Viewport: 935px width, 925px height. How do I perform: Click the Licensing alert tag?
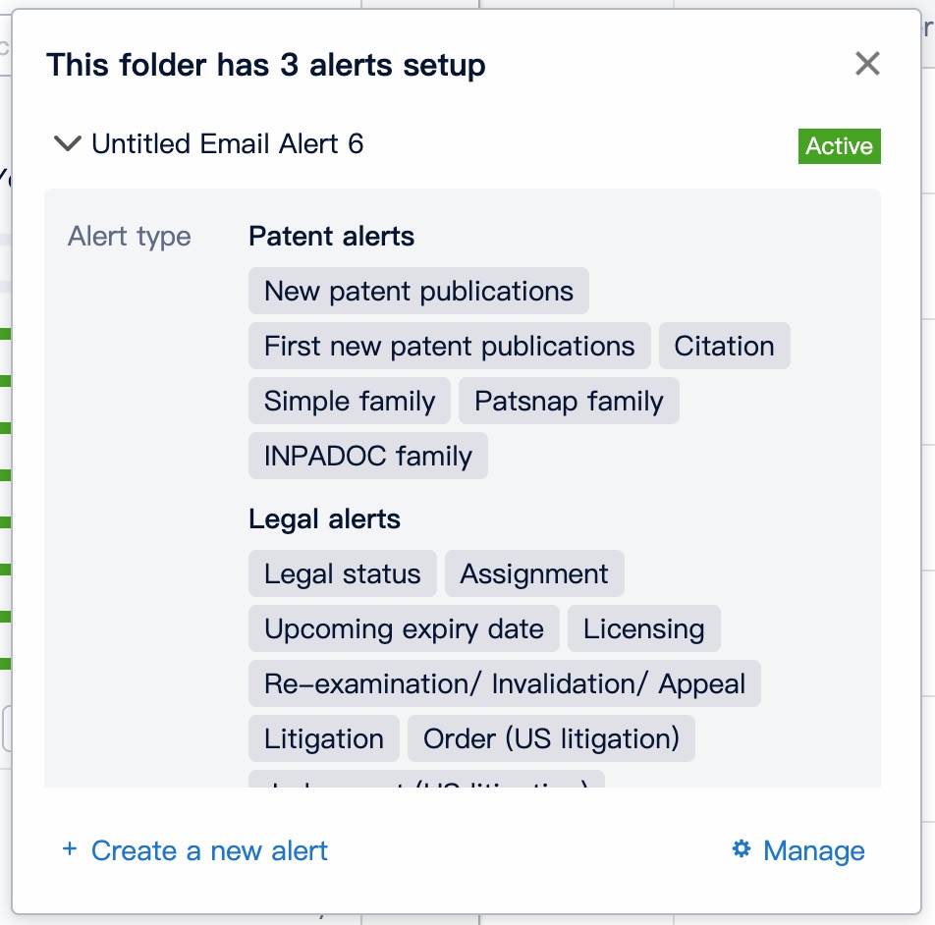(x=643, y=629)
